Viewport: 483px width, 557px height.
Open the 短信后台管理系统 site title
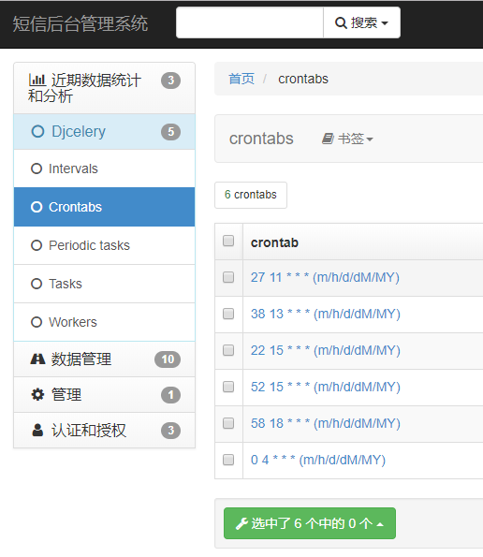pyautogui.click(x=80, y=23)
